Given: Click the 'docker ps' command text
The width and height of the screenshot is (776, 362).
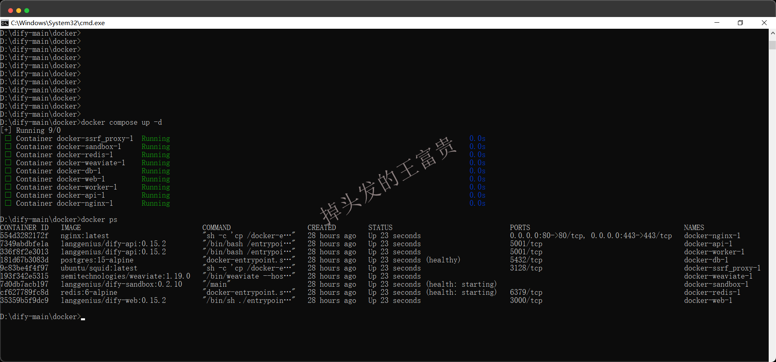Looking at the screenshot, I should (99, 219).
